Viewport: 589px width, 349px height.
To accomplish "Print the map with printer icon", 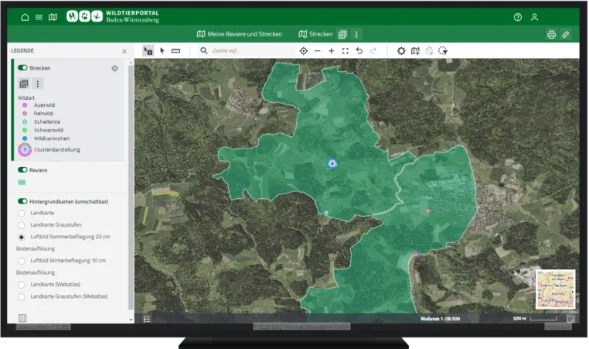I will pyautogui.click(x=551, y=35).
